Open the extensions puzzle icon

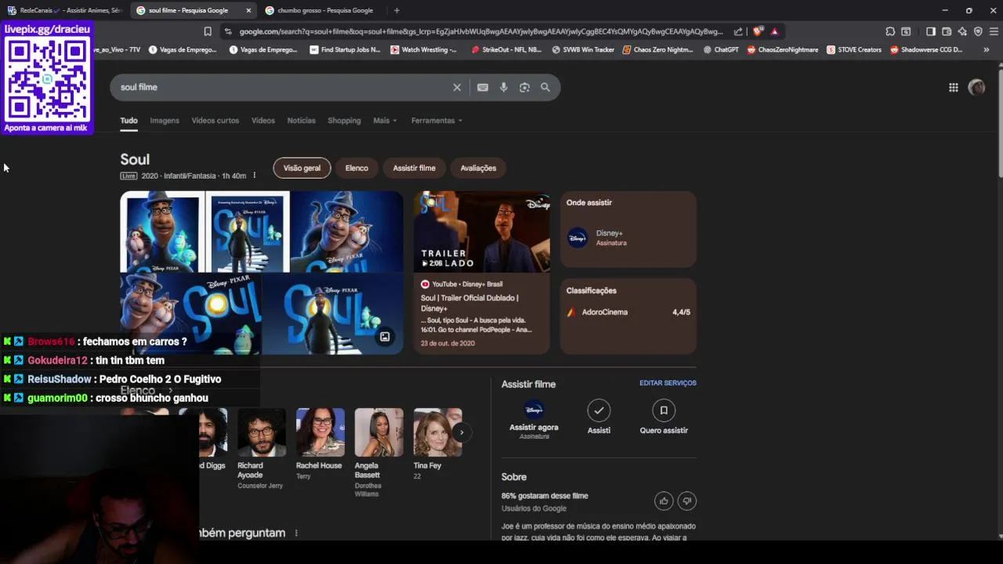890,31
